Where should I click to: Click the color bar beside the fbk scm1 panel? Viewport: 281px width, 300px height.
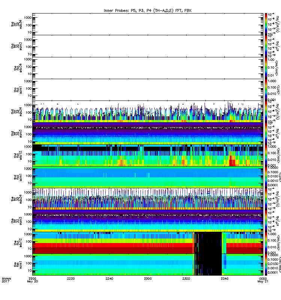click(x=266, y=265)
